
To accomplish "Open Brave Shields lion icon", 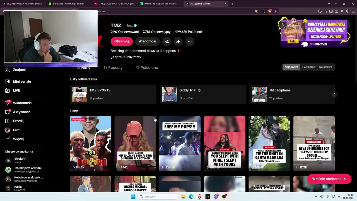I will 270,11.
